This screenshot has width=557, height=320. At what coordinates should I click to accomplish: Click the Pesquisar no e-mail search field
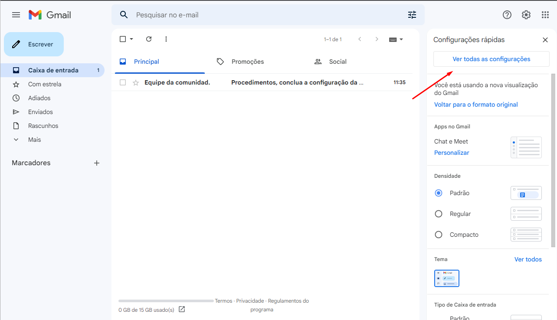[x=269, y=15]
